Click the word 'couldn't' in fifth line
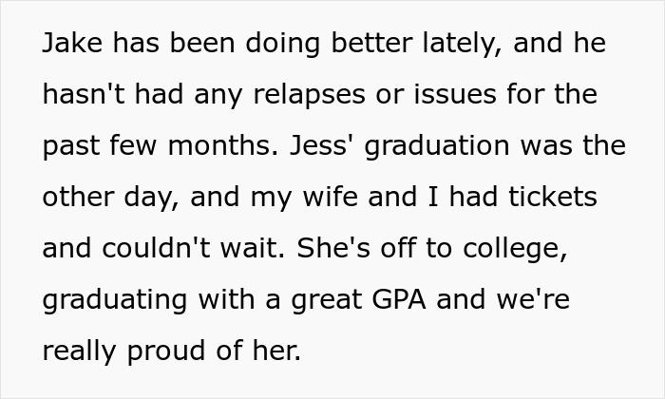Viewport: 665px width, 399px height. [156, 248]
